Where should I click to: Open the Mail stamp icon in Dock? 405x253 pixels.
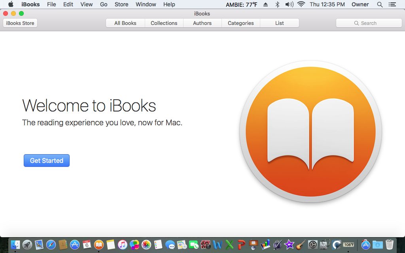point(39,244)
